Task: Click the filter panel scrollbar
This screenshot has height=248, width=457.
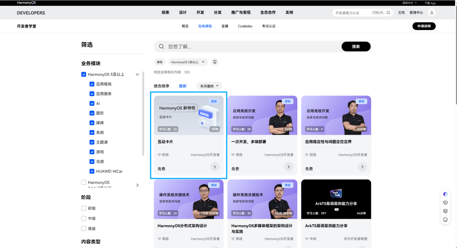Action: [143, 114]
